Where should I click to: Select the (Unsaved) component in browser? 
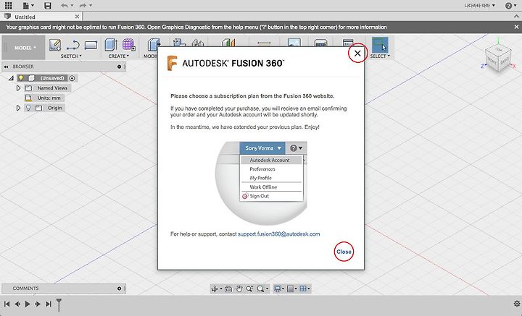coord(52,78)
